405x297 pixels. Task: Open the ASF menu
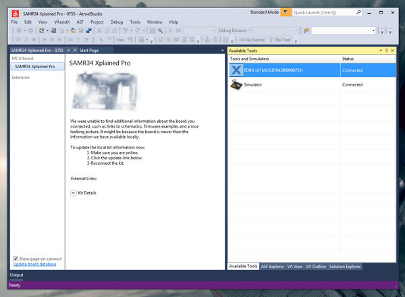[80, 22]
